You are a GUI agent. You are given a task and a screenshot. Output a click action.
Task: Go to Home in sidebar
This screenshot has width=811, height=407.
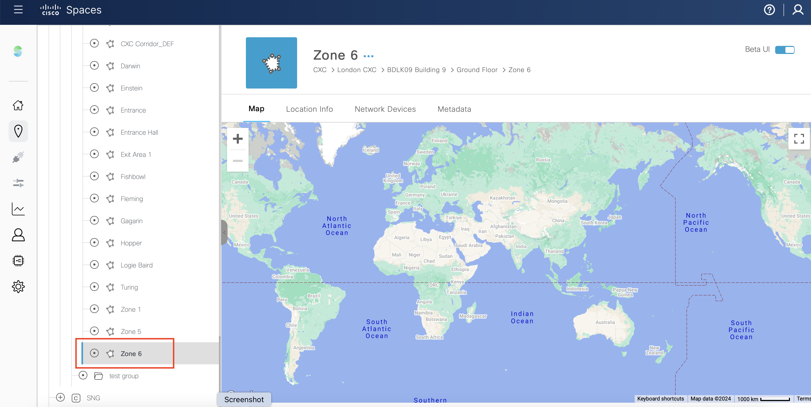click(x=18, y=105)
